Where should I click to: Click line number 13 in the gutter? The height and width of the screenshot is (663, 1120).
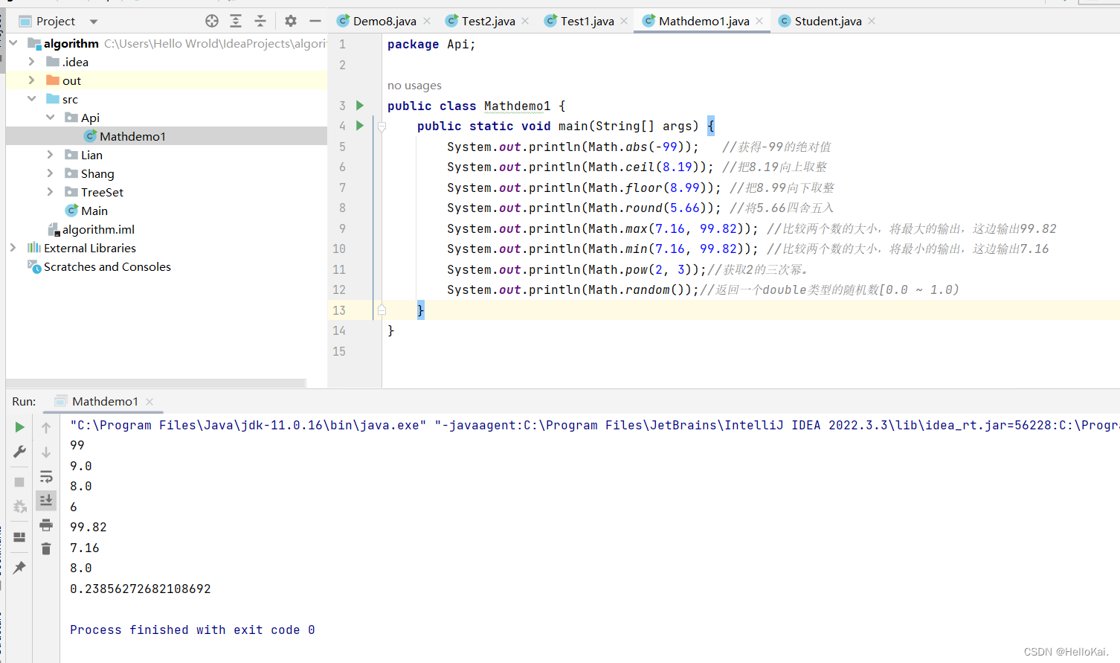(339, 310)
